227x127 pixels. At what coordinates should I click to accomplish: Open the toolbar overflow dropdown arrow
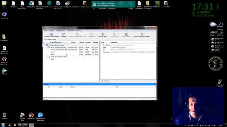coord(155,35)
